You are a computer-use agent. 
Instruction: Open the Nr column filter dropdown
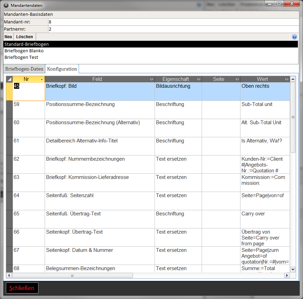(x=42, y=79)
